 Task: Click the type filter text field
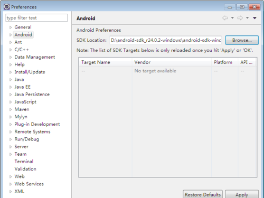pos(36,18)
